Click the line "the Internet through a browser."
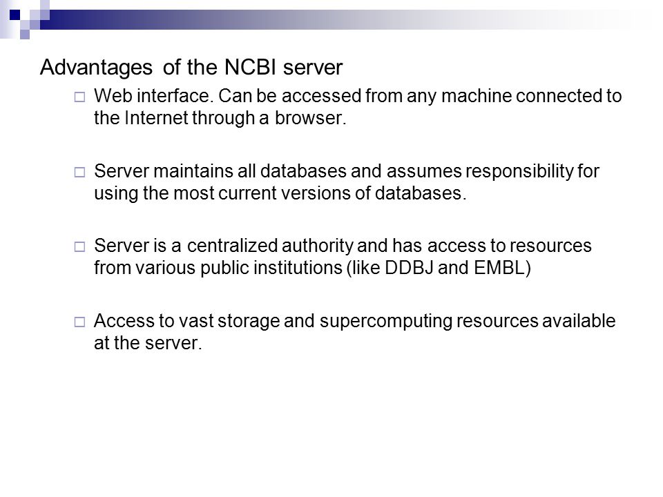Image resolution: width=663 pixels, height=497 pixels. (220, 118)
